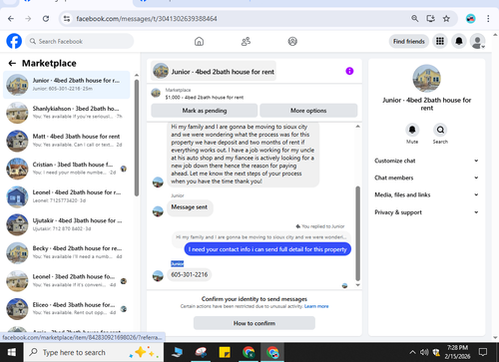This screenshot has width=499, height=362.
Task: Open the Chrome three-dot menu
Action: click(x=488, y=19)
